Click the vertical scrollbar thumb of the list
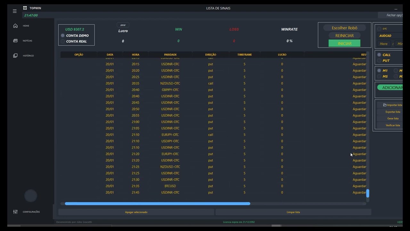410x231 pixels. pos(368,193)
